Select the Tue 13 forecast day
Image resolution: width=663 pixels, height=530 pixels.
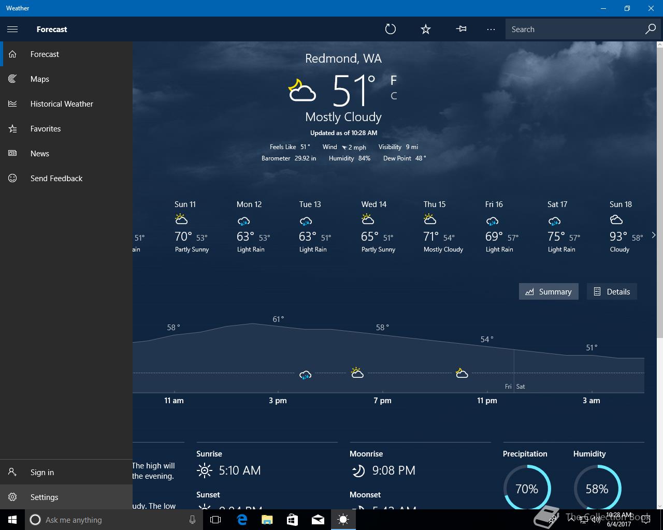[316, 227]
